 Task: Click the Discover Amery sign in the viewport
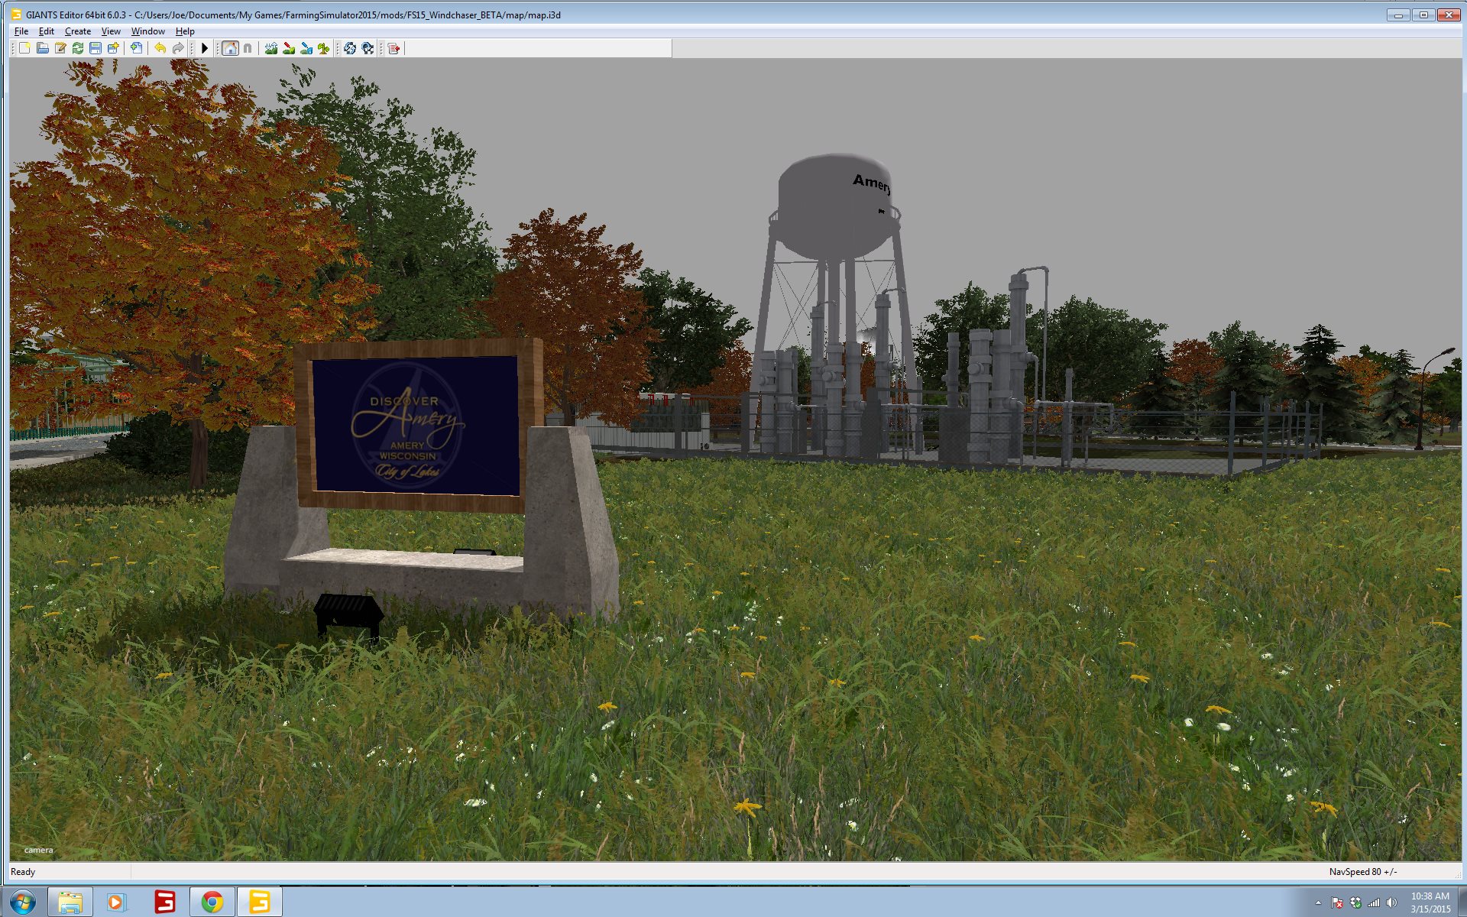pos(417,426)
